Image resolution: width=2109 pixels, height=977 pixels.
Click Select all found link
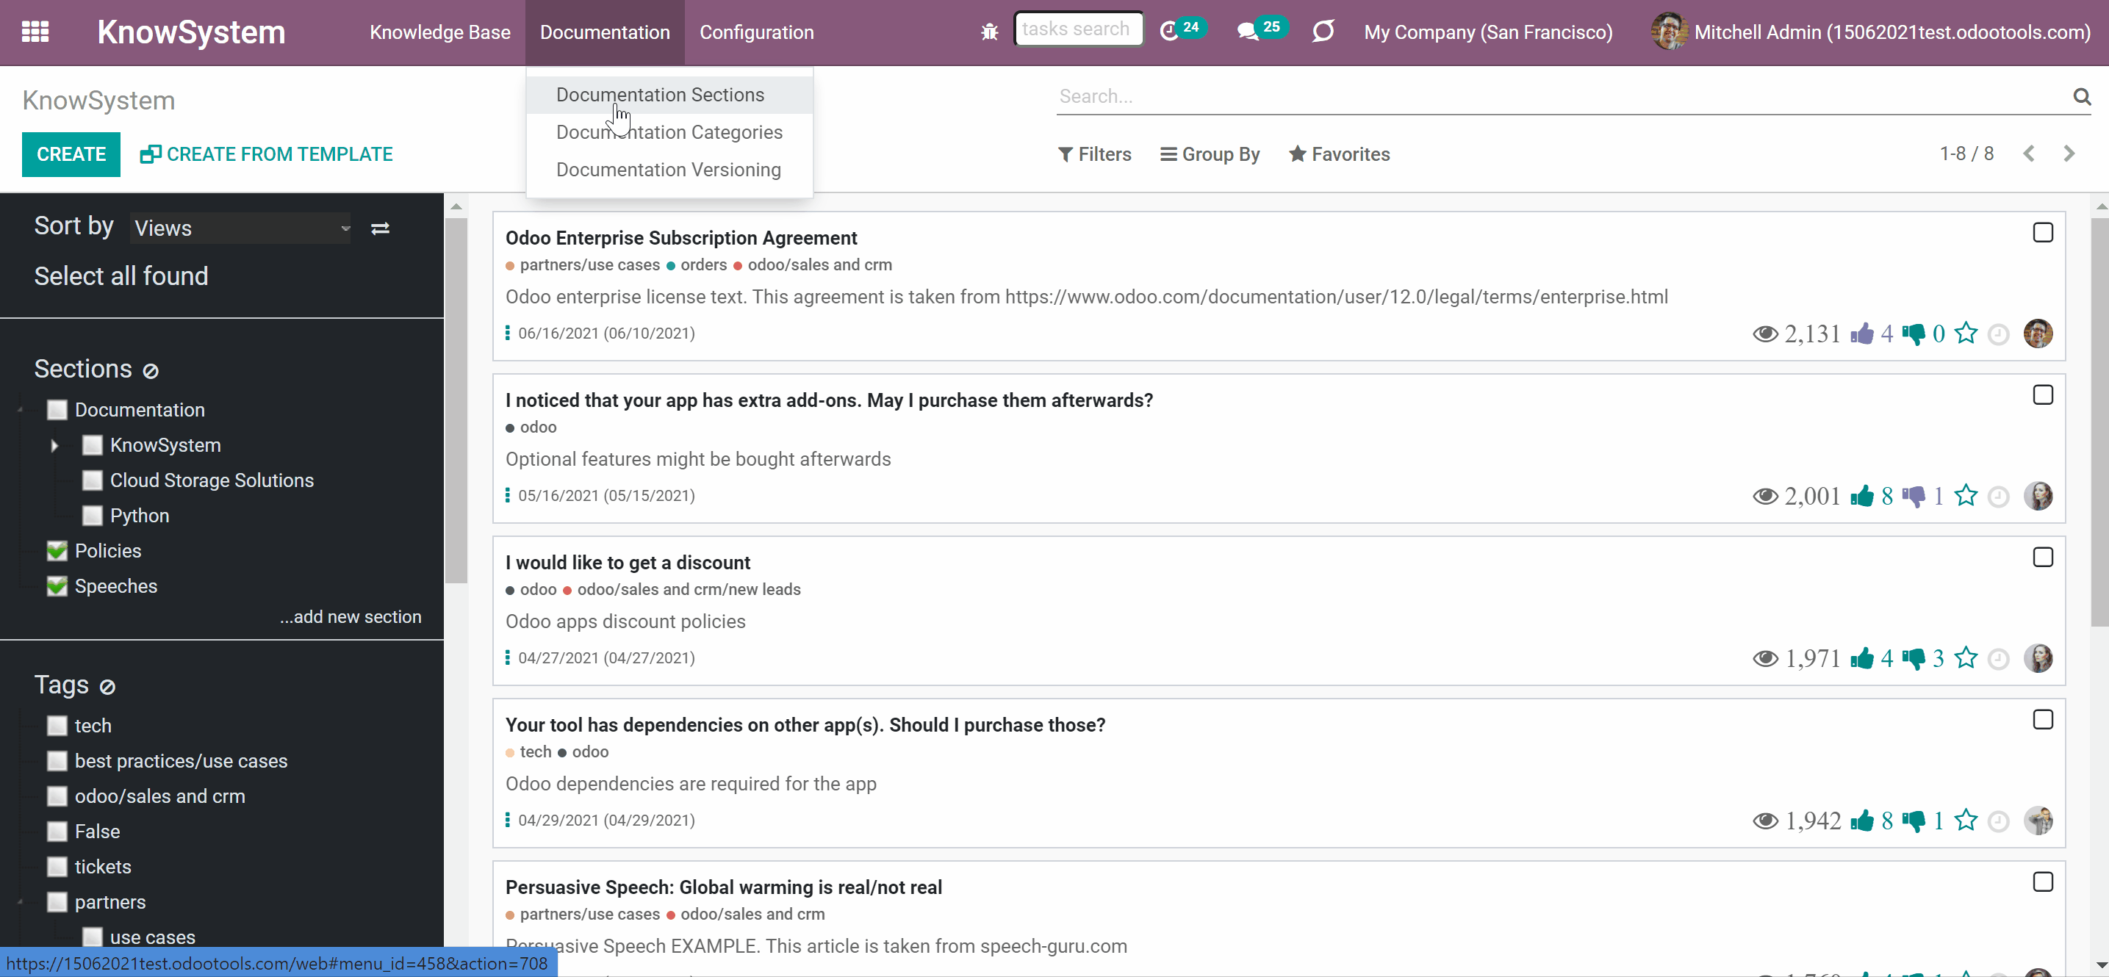pyautogui.click(x=121, y=275)
